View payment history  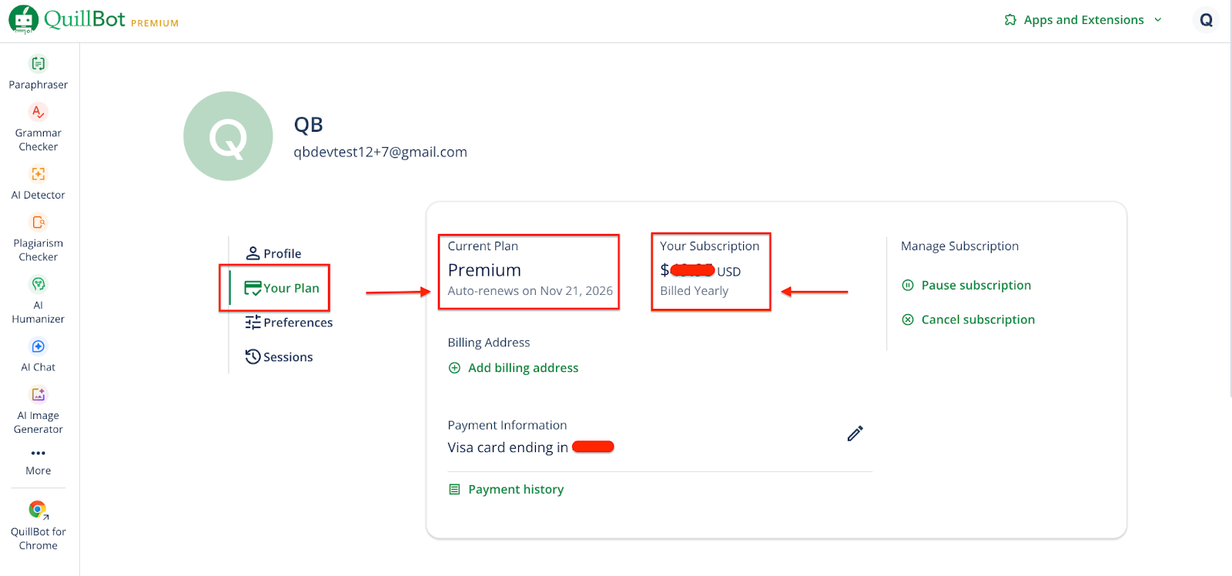point(515,488)
